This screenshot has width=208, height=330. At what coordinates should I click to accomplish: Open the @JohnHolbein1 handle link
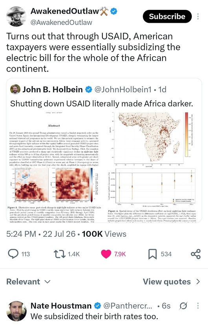(x=123, y=89)
